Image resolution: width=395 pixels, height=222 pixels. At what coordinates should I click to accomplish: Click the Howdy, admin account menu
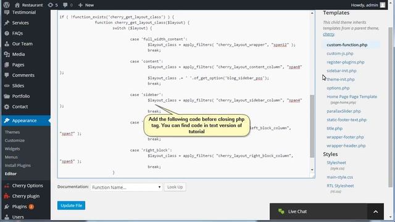[368, 5]
